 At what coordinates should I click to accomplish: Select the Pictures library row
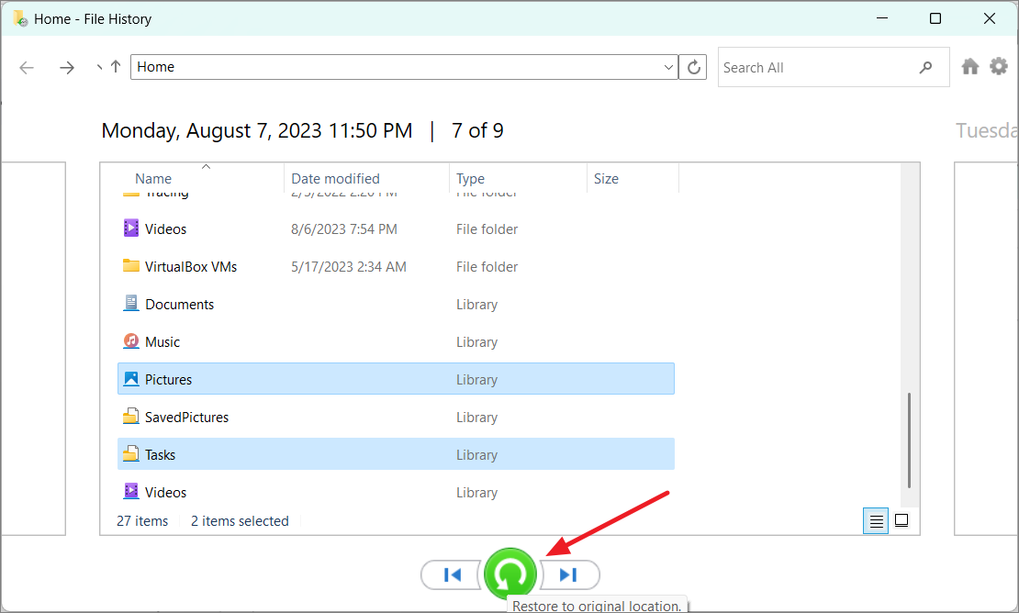pos(396,379)
